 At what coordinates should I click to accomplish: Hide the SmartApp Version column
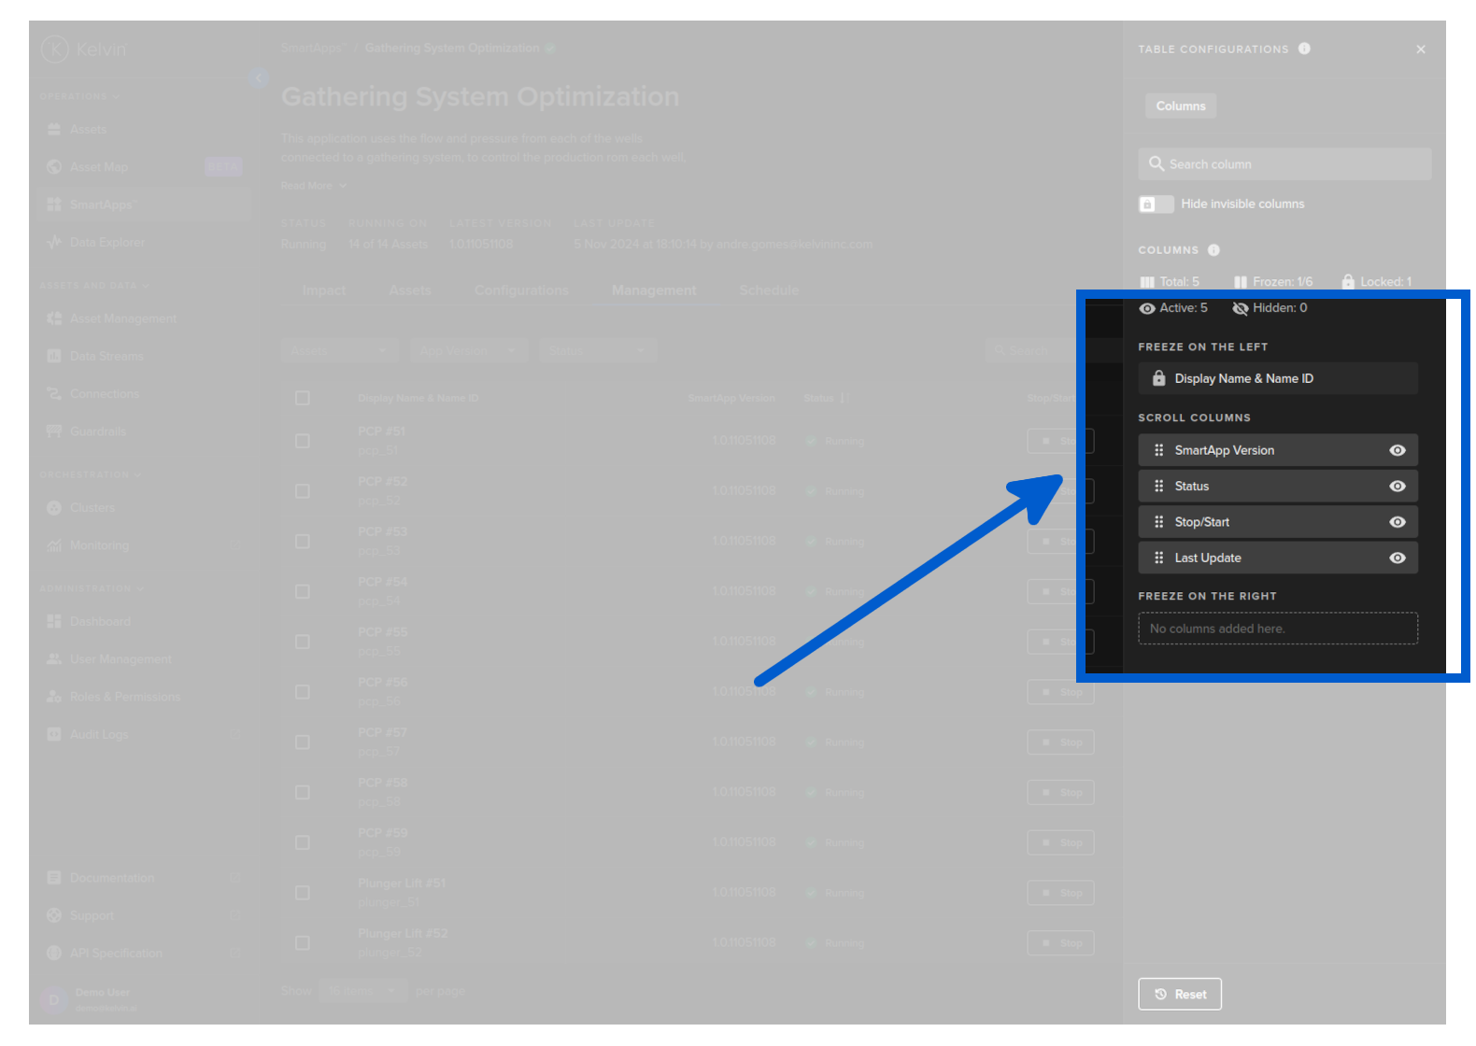coord(1397,450)
